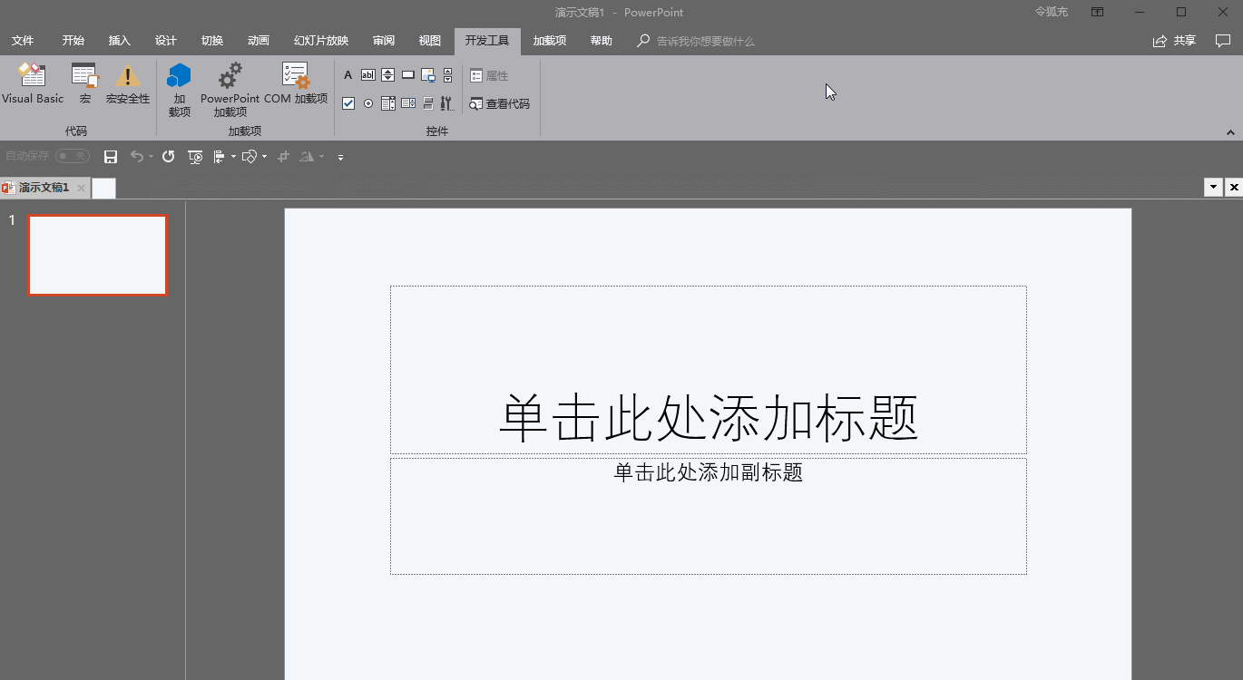
Task: Click the Save icon on quick access toolbar
Action: coord(111,156)
